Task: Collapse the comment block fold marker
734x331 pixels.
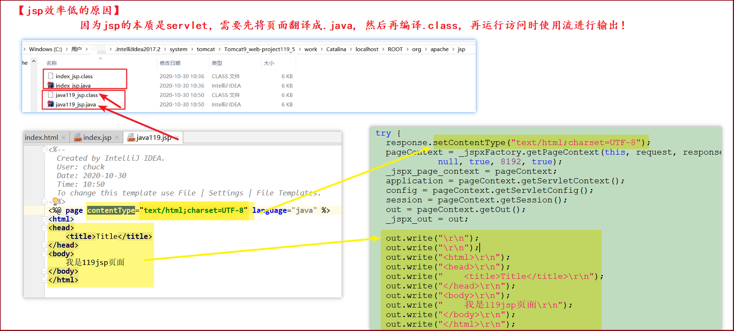Action: (44, 149)
